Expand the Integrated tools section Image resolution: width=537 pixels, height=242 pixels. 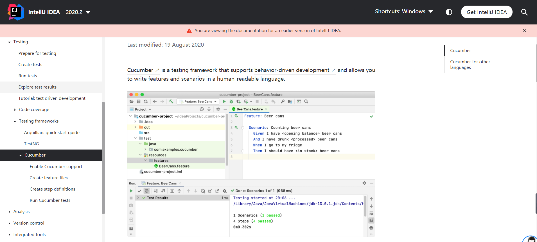[9, 235]
